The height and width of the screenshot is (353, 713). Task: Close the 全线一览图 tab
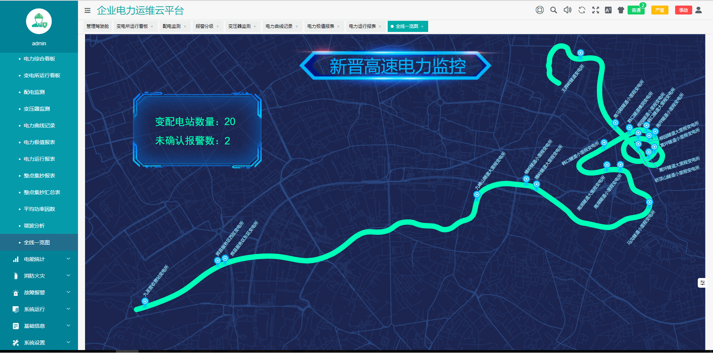point(422,26)
